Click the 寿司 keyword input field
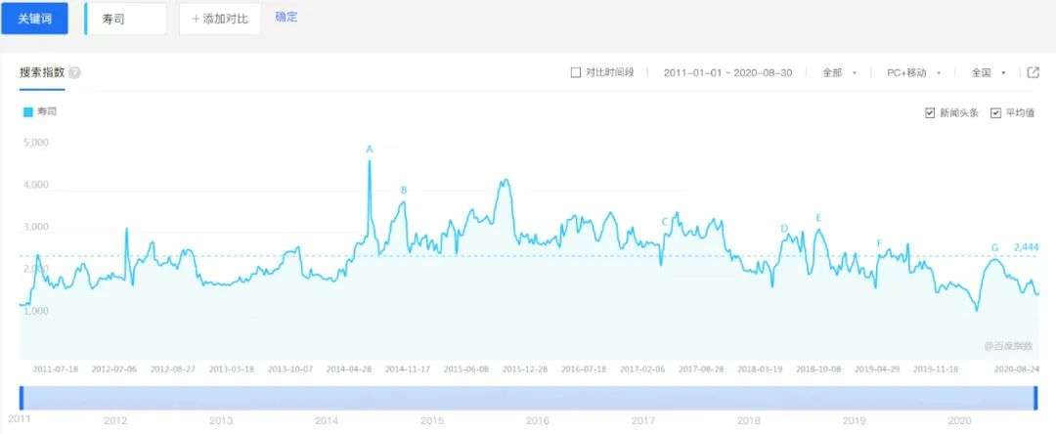This screenshot has width=1056, height=434. (127, 19)
